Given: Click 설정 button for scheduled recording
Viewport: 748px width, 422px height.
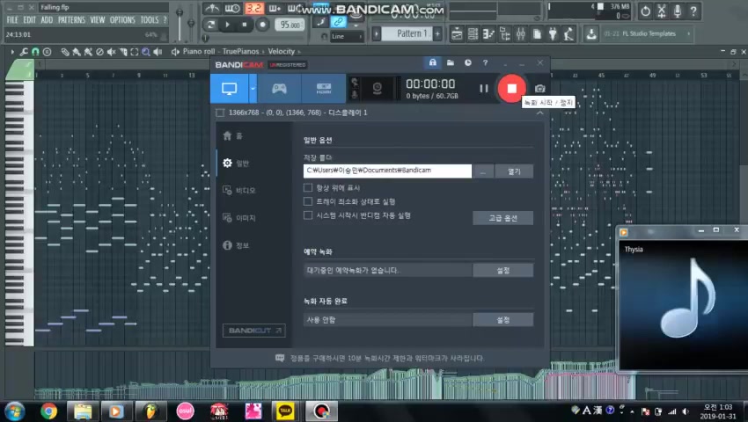Looking at the screenshot, I should [x=502, y=271].
